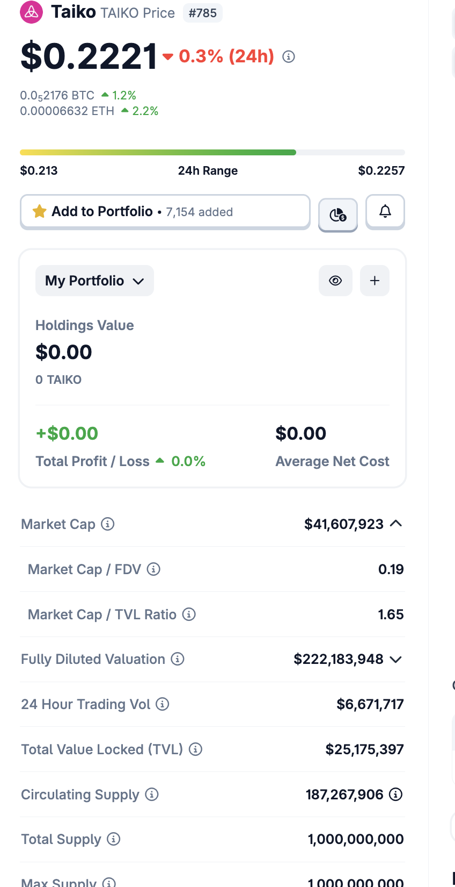Open the My Portfolio dropdown
This screenshot has width=455, height=887.
pyautogui.click(x=94, y=281)
